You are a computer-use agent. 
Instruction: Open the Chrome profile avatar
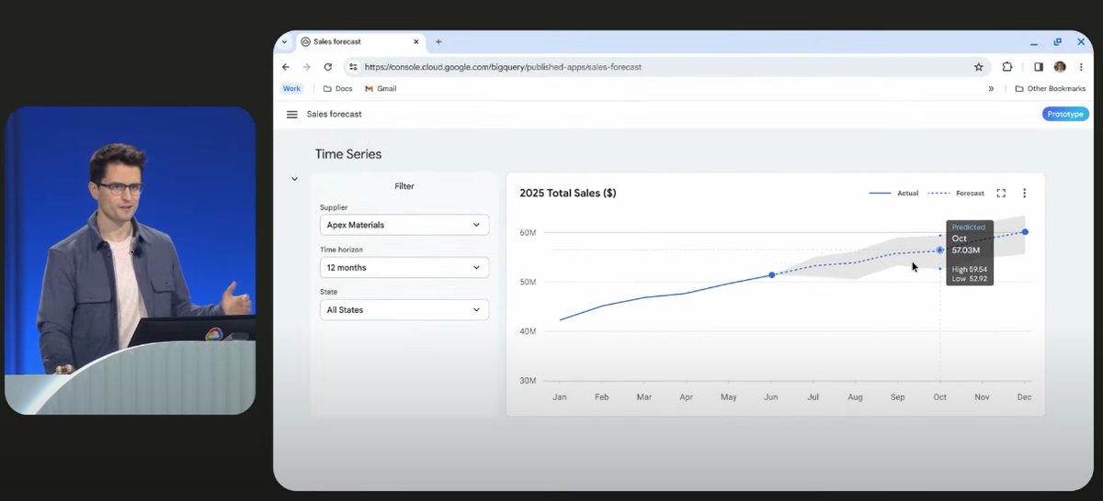[1060, 67]
